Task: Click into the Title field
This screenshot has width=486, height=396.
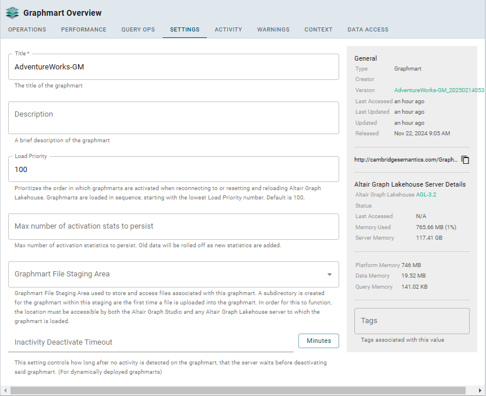Action: pos(173,67)
